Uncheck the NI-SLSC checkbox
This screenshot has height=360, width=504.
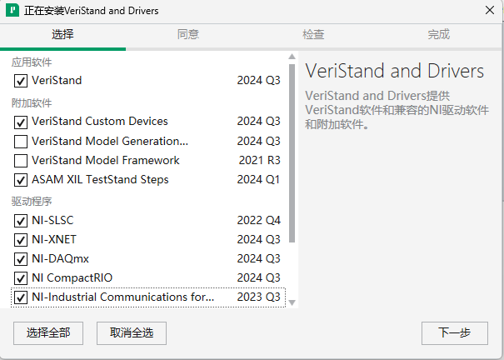[x=21, y=221]
